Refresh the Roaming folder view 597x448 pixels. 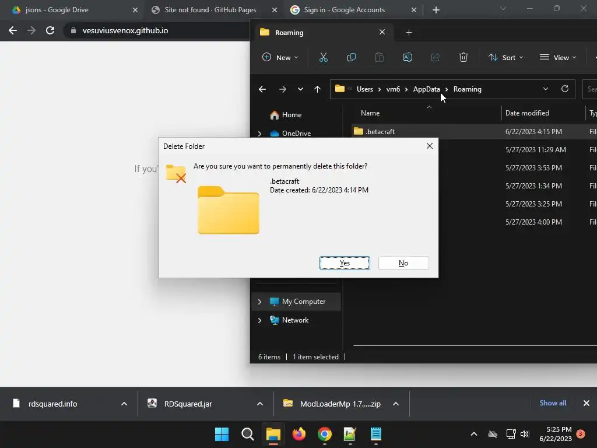pyautogui.click(x=564, y=89)
